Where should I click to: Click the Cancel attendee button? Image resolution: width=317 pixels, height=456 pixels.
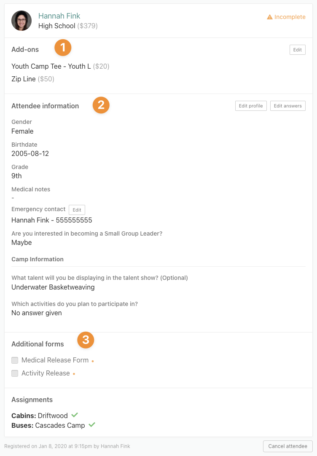pyautogui.click(x=287, y=446)
